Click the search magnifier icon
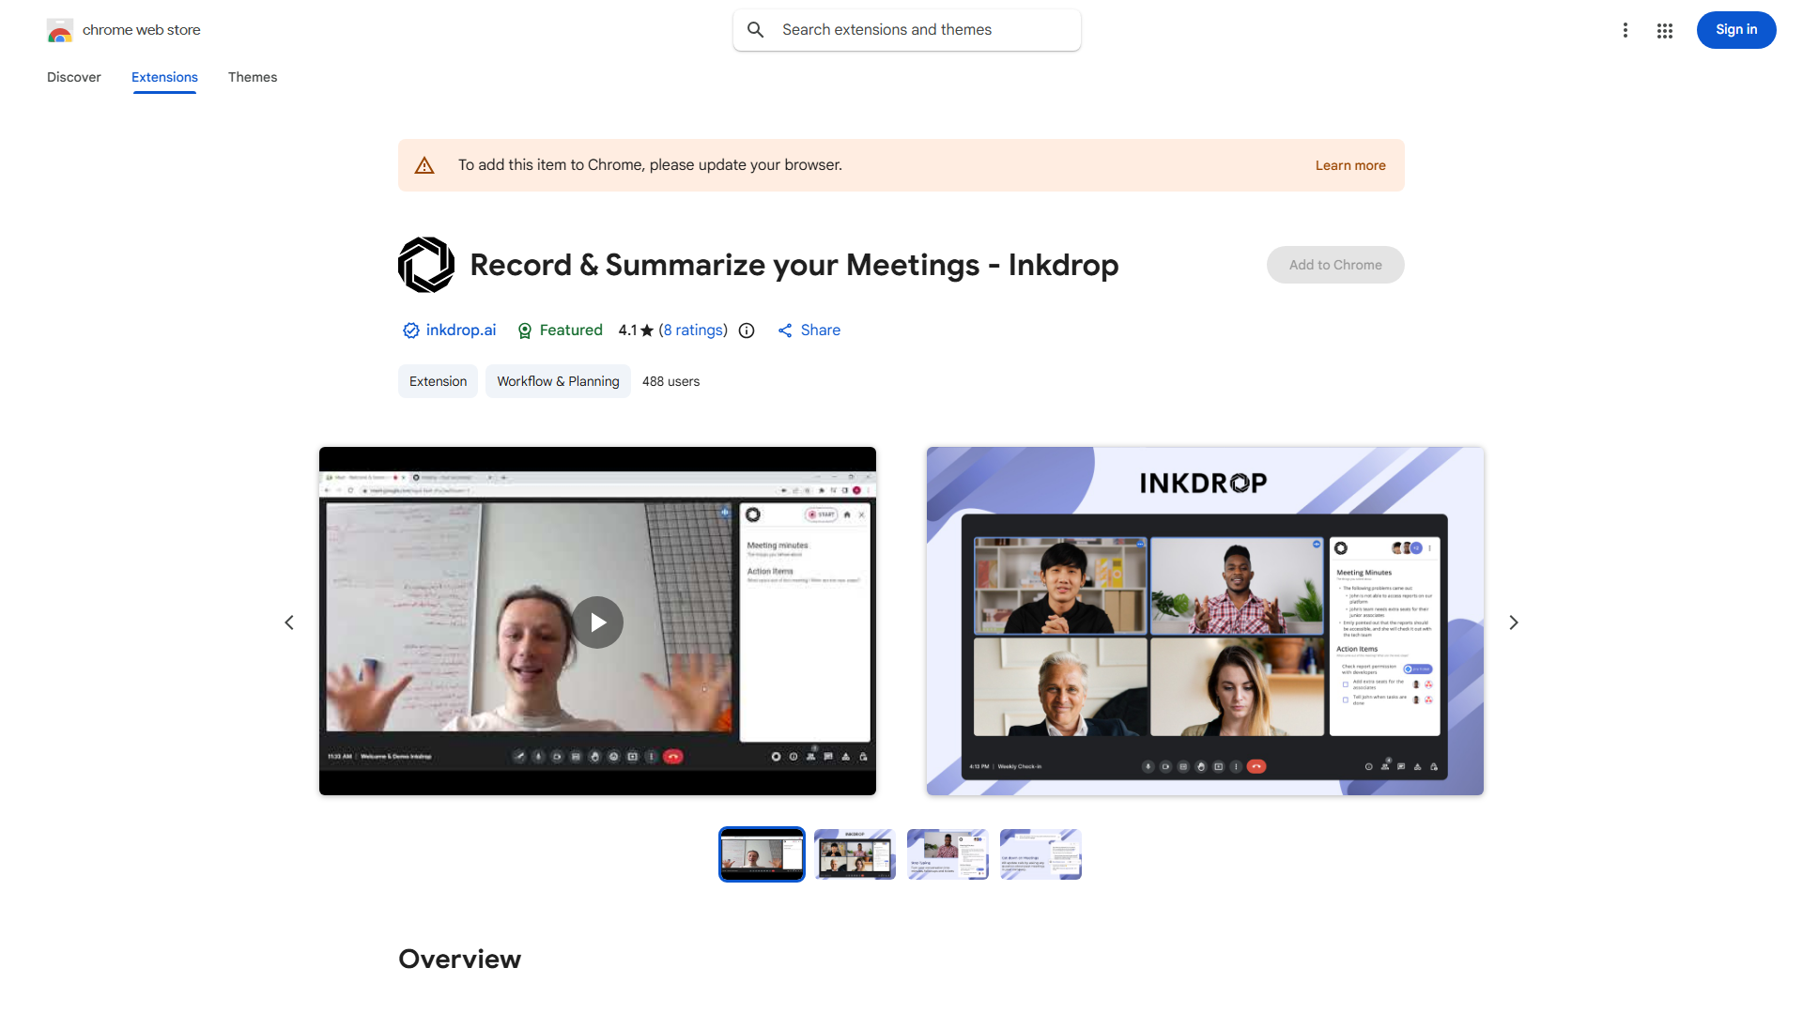Image resolution: width=1803 pixels, height=1014 pixels. coord(755,30)
